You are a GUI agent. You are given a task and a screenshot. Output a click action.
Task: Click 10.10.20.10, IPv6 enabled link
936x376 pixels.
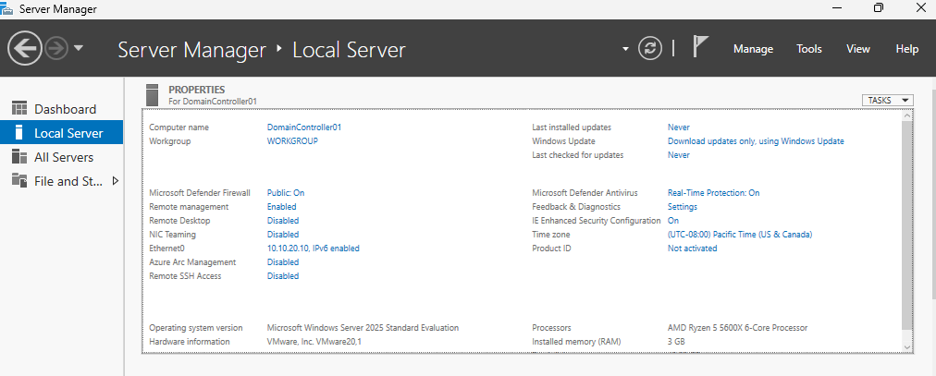(x=313, y=248)
